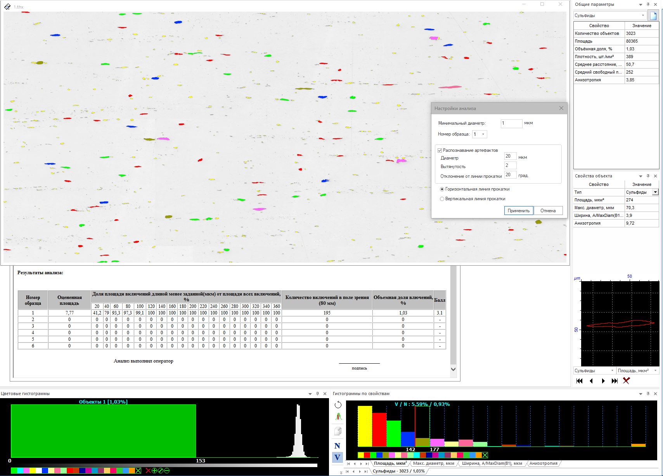The width and height of the screenshot is (663, 476).
Task: Pin the Общие параметры panel
Action: click(x=648, y=4)
